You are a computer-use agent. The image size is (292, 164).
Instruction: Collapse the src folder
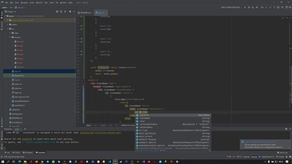coord(8,29)
